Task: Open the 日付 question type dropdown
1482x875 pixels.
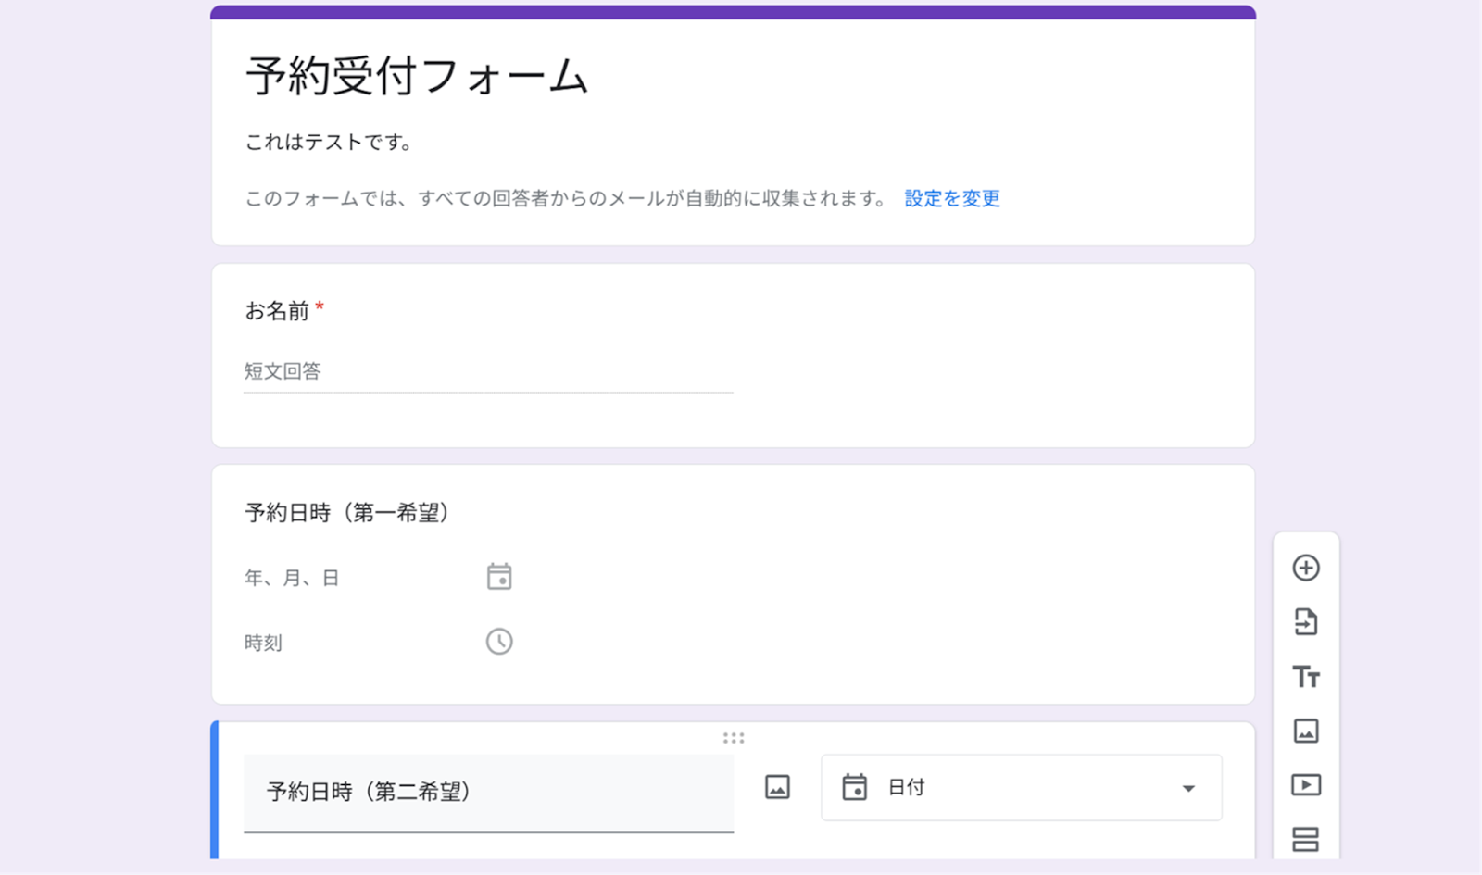Action: point(1022,788)
